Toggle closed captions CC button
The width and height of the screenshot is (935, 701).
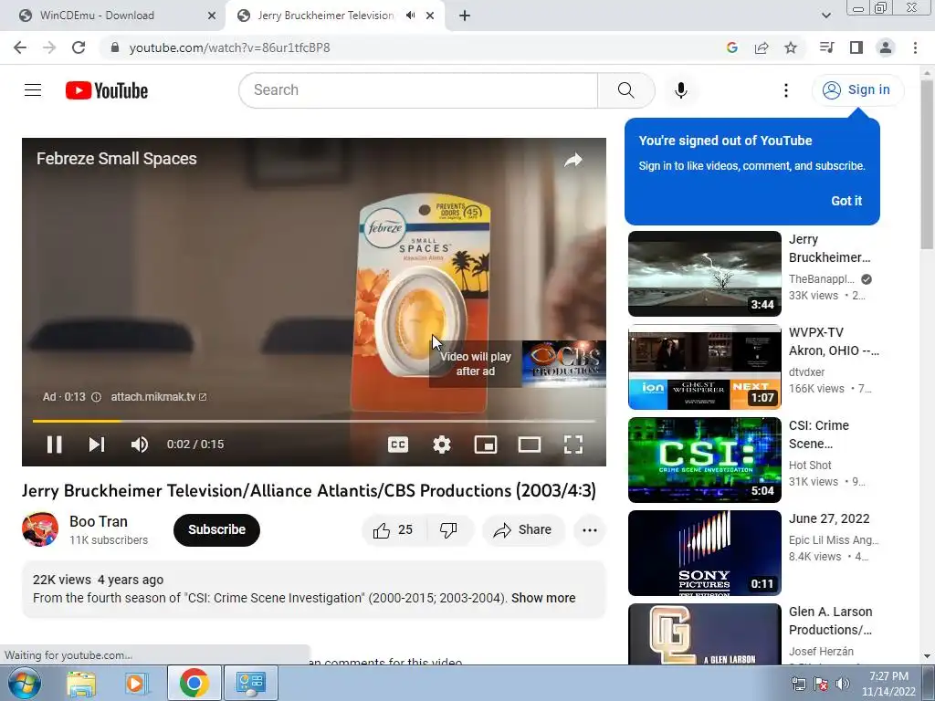(x=398, y=445)
